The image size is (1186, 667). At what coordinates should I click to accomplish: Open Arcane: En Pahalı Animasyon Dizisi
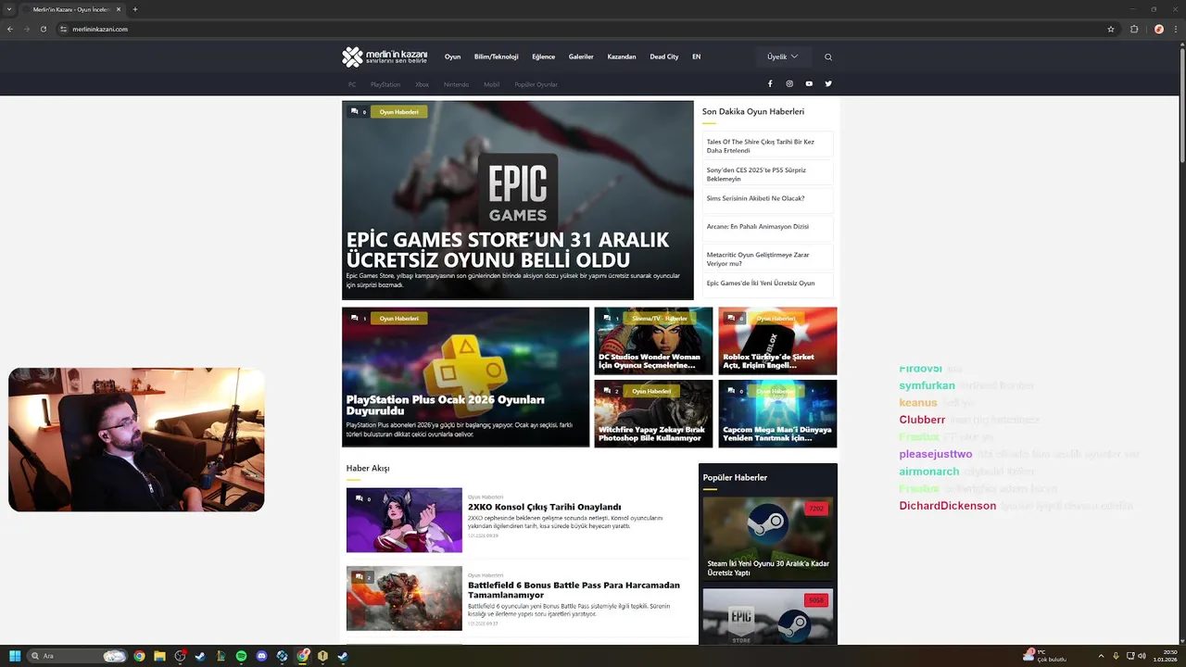[768, 228]
